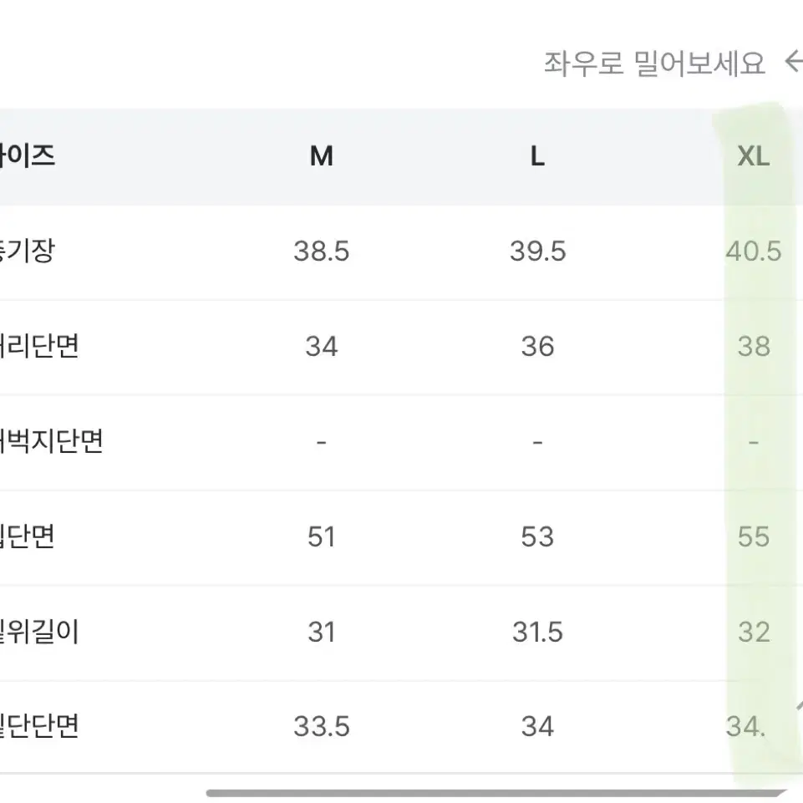Select the M size column header
Screen dimensions: 803x803
coord(322,155)
